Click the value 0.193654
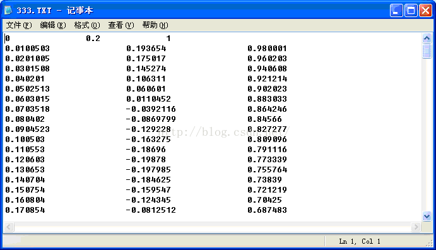The height and width of the screenshot is (250, 436). (146, 49)
